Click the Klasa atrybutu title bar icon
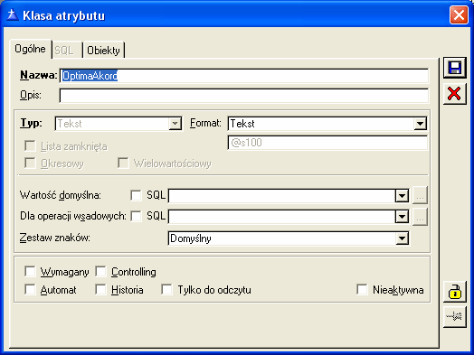 pos(13,14)
